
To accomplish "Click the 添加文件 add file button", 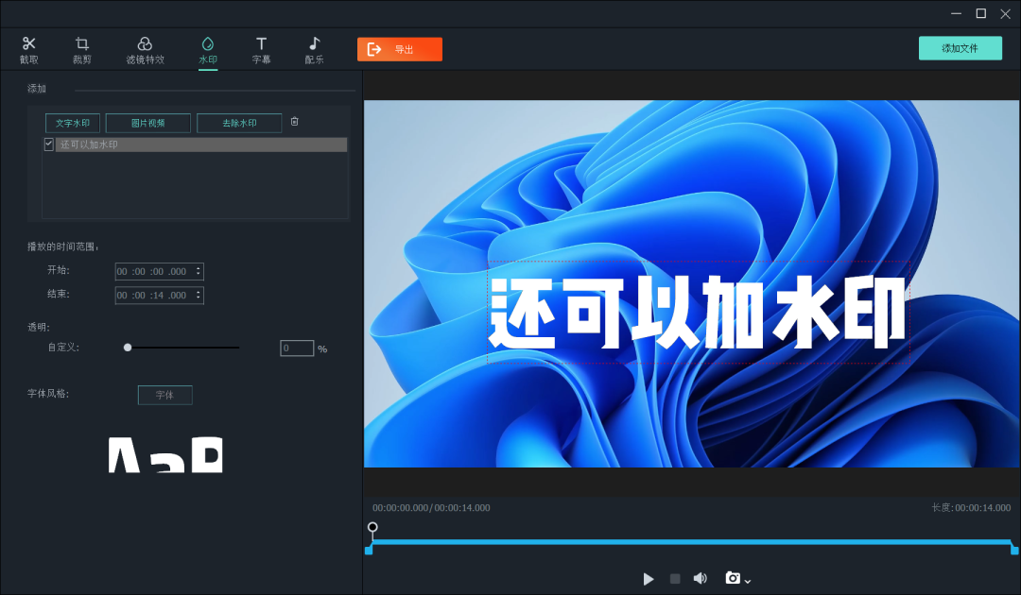I will coord(960,48).
